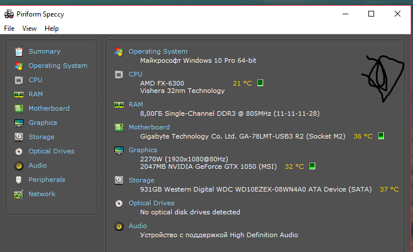
Task: Click the Storage heading in main panel
Action: [141, 180]
